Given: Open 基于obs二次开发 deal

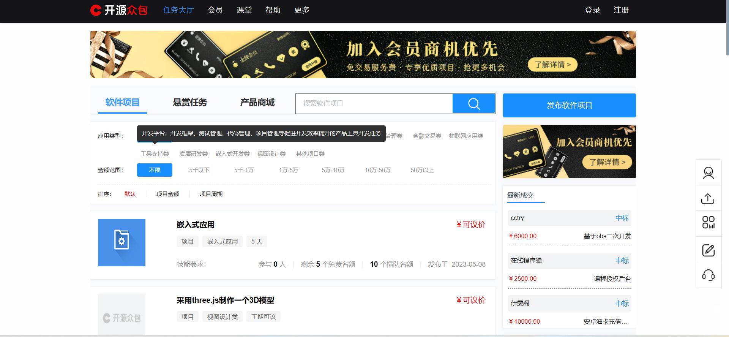Looking at the screenshot, I should 607,236.
